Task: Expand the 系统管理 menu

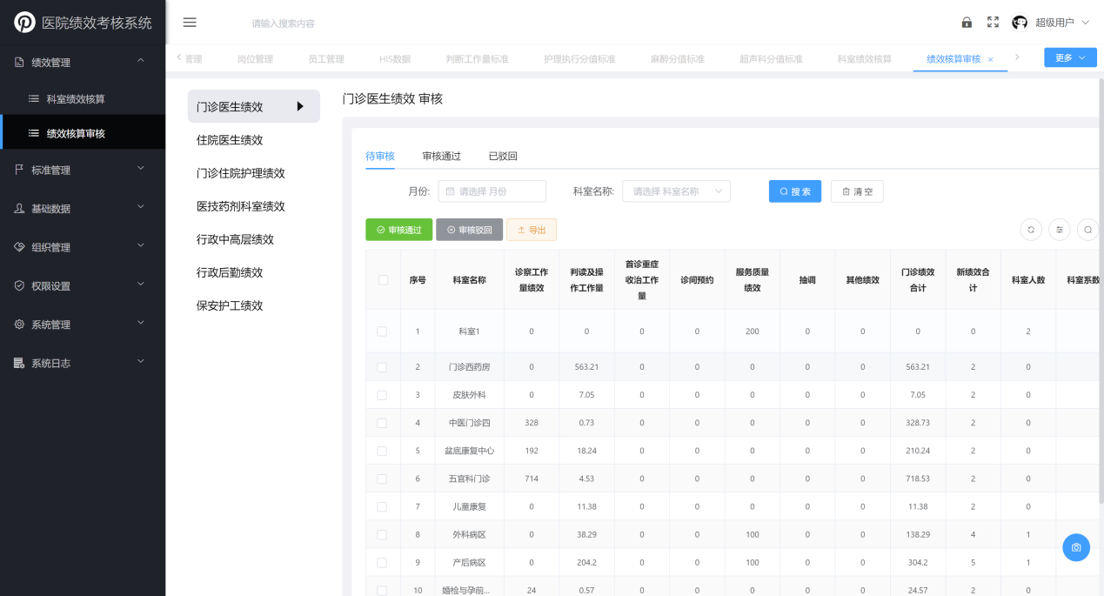Action: coord(141,323)
